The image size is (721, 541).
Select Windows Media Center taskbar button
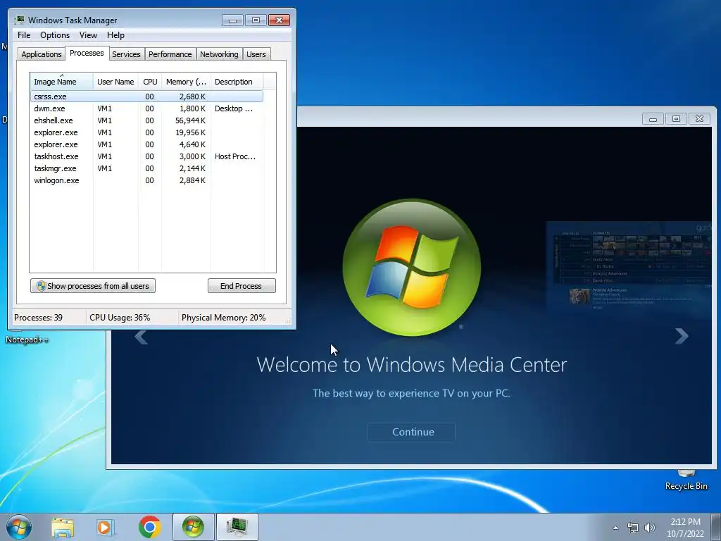pyautogui.click(x=193, y=527)
